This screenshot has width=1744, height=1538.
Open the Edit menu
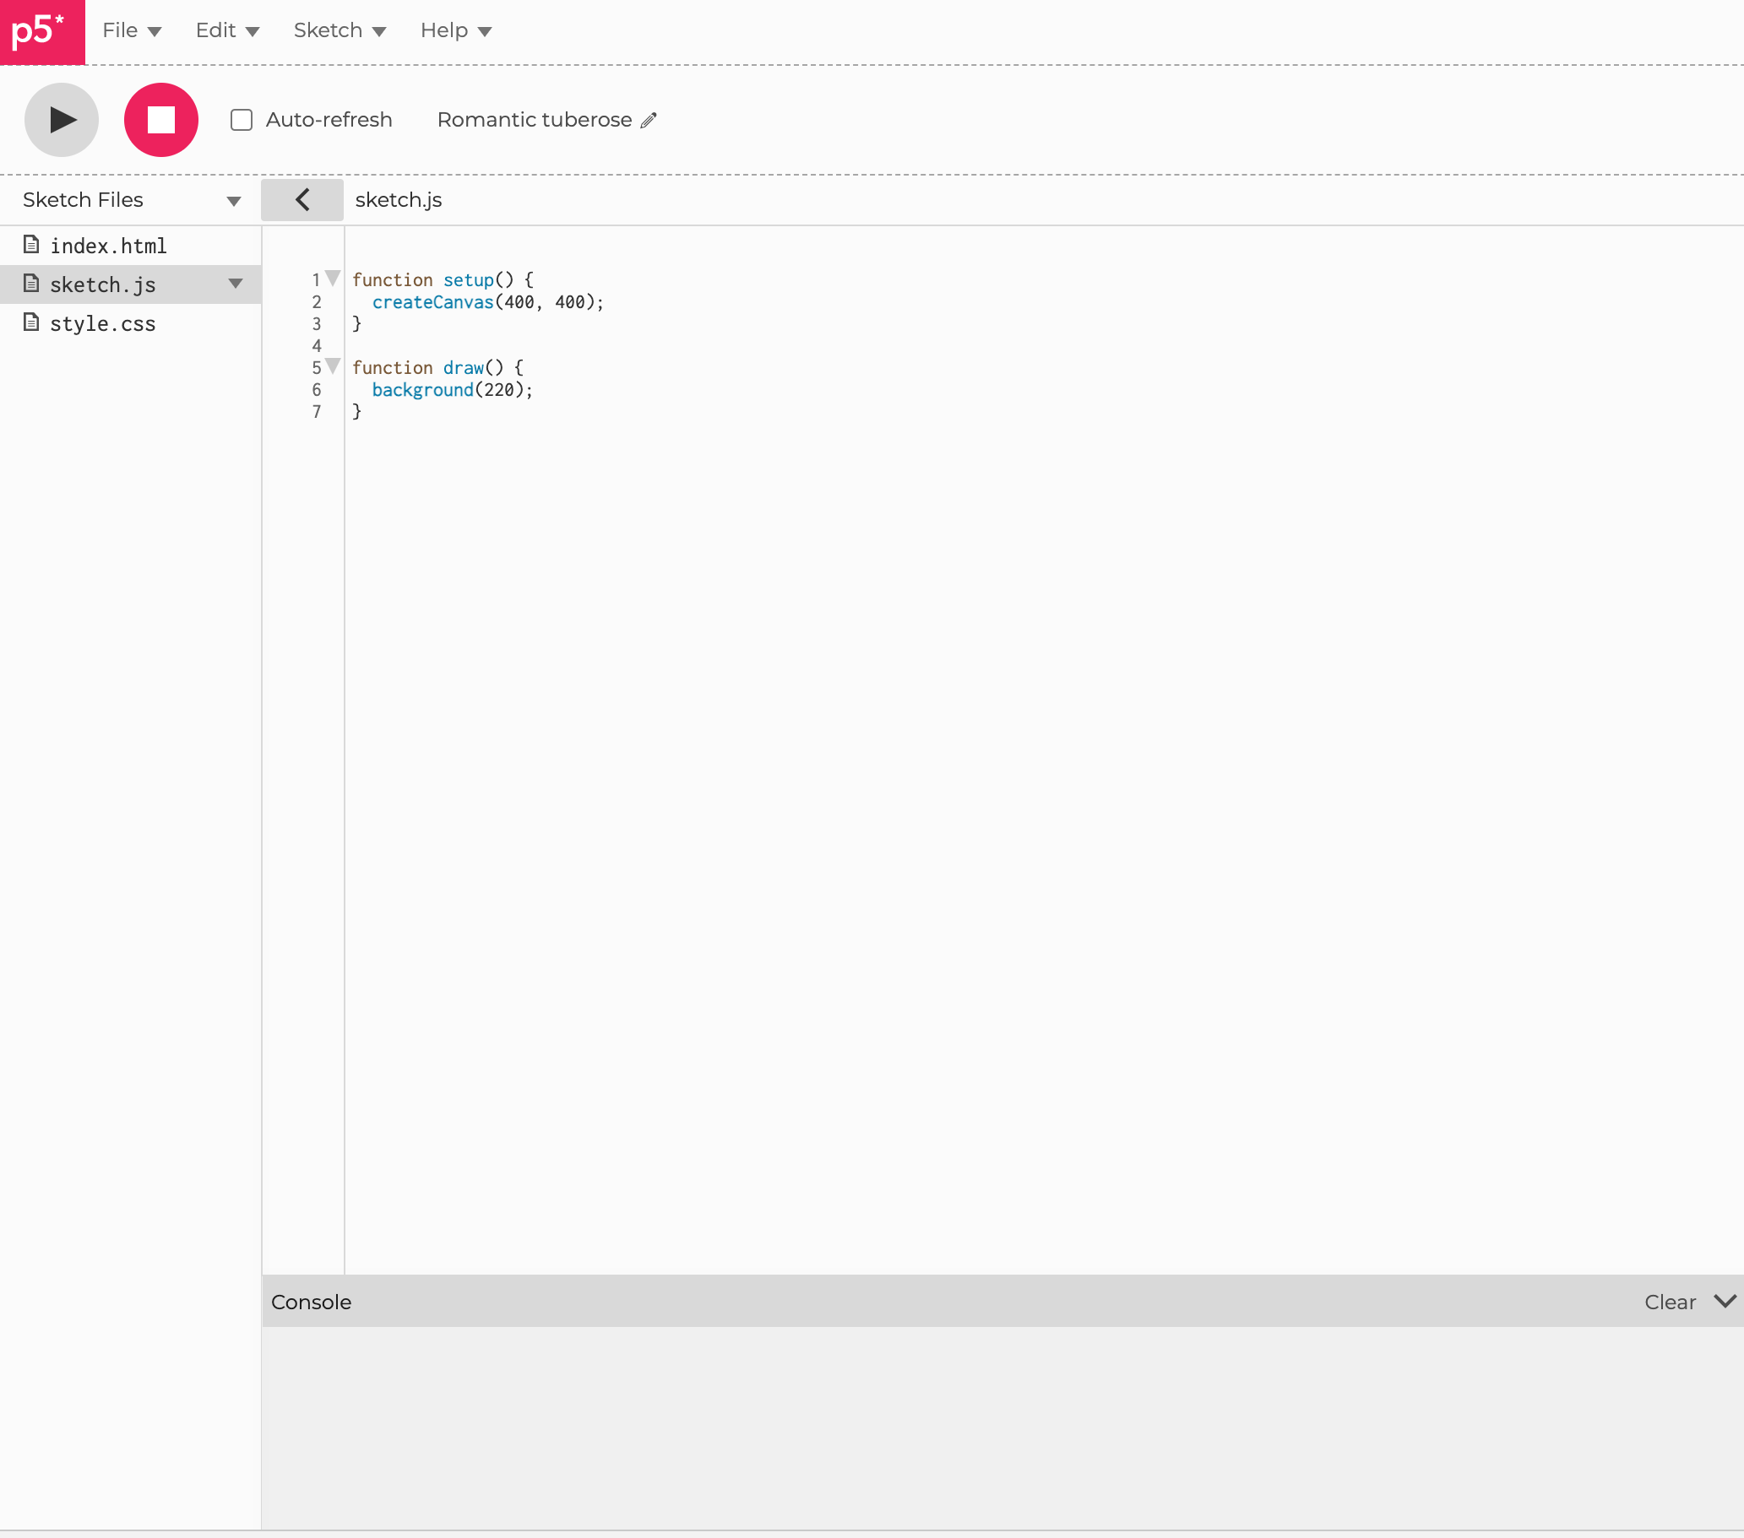click(225, 30)
